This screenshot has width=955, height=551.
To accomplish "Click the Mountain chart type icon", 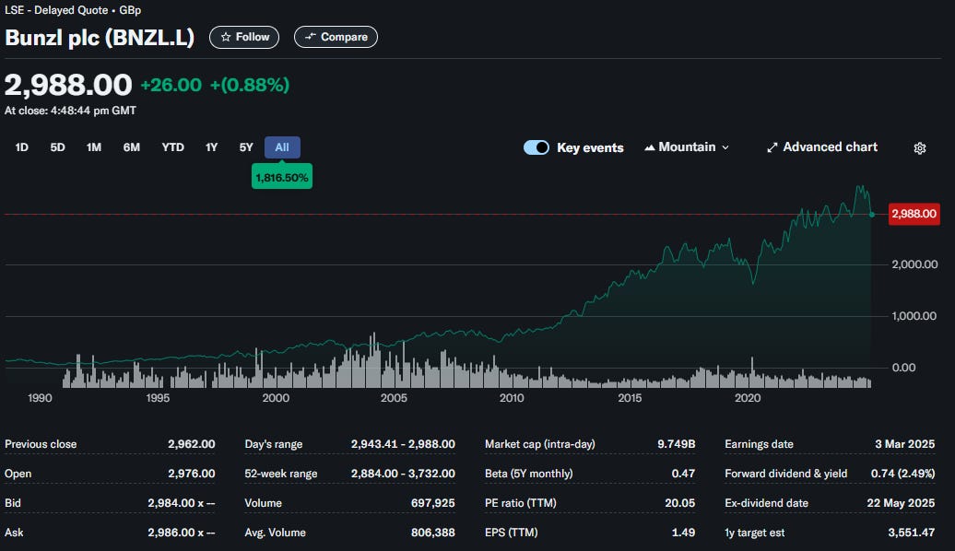I will [649, 147].
